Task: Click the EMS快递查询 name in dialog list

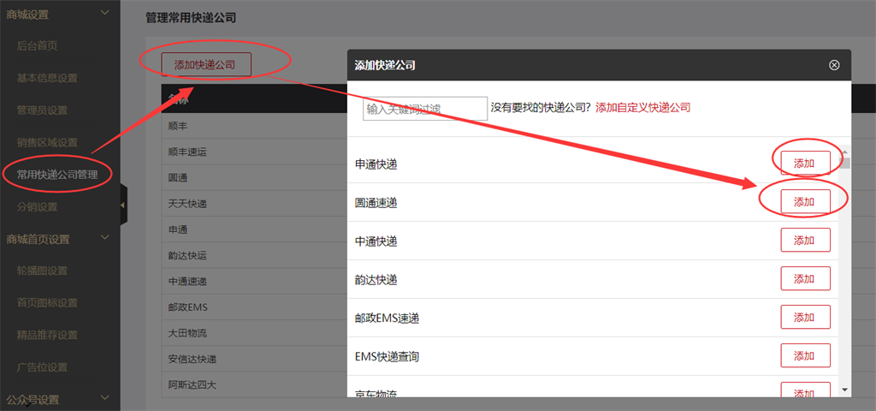Action: pyautogui.click(x=387, y=357)
